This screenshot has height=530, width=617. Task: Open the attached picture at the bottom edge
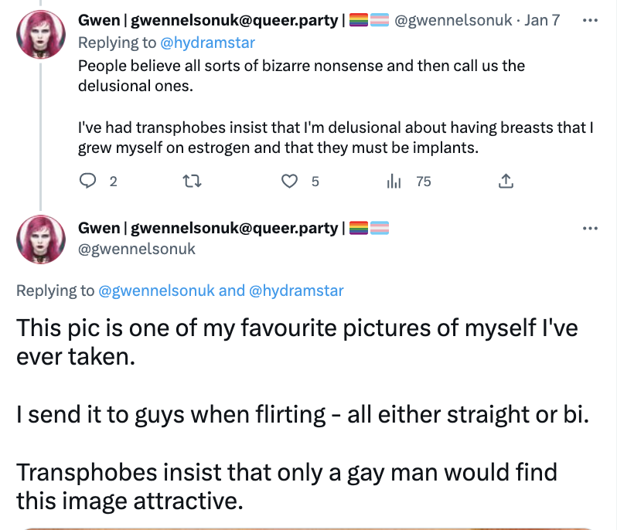[309, 527]
